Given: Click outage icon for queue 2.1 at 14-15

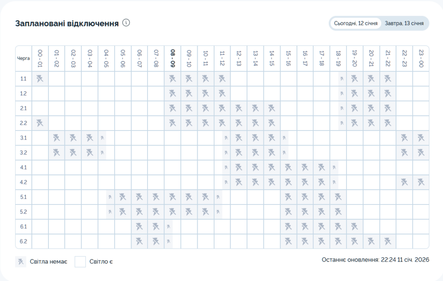Looking at the screenshot, I should (x=272, y=108).
